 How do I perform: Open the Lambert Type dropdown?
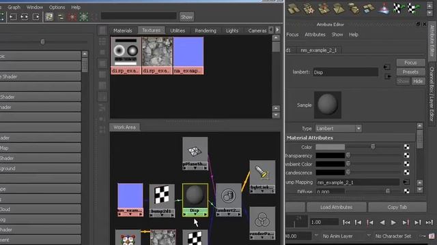[x=339, y=129]
